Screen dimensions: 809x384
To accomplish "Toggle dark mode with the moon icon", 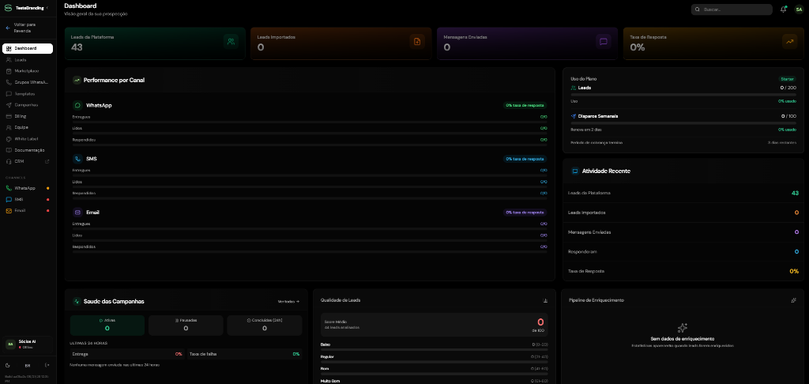I will (x=8, y=365).
